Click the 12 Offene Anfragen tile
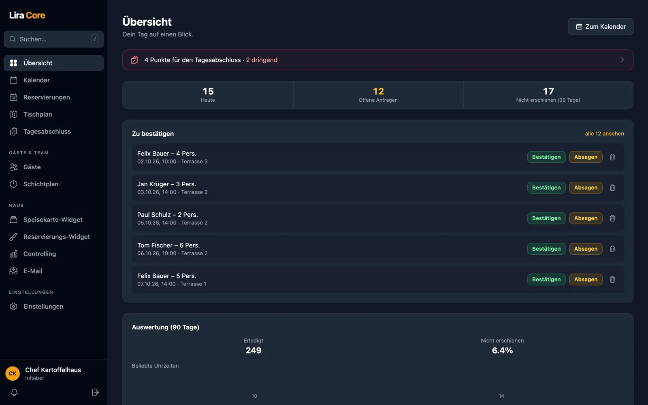The height and width of the screenshot is (405, 648). pos(378,95)
